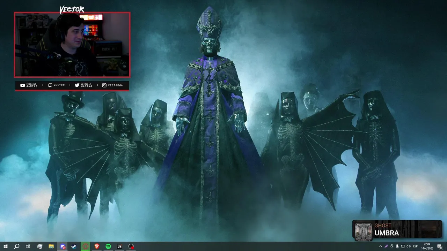Open the Windows Start menu

[x=5, y=246]
